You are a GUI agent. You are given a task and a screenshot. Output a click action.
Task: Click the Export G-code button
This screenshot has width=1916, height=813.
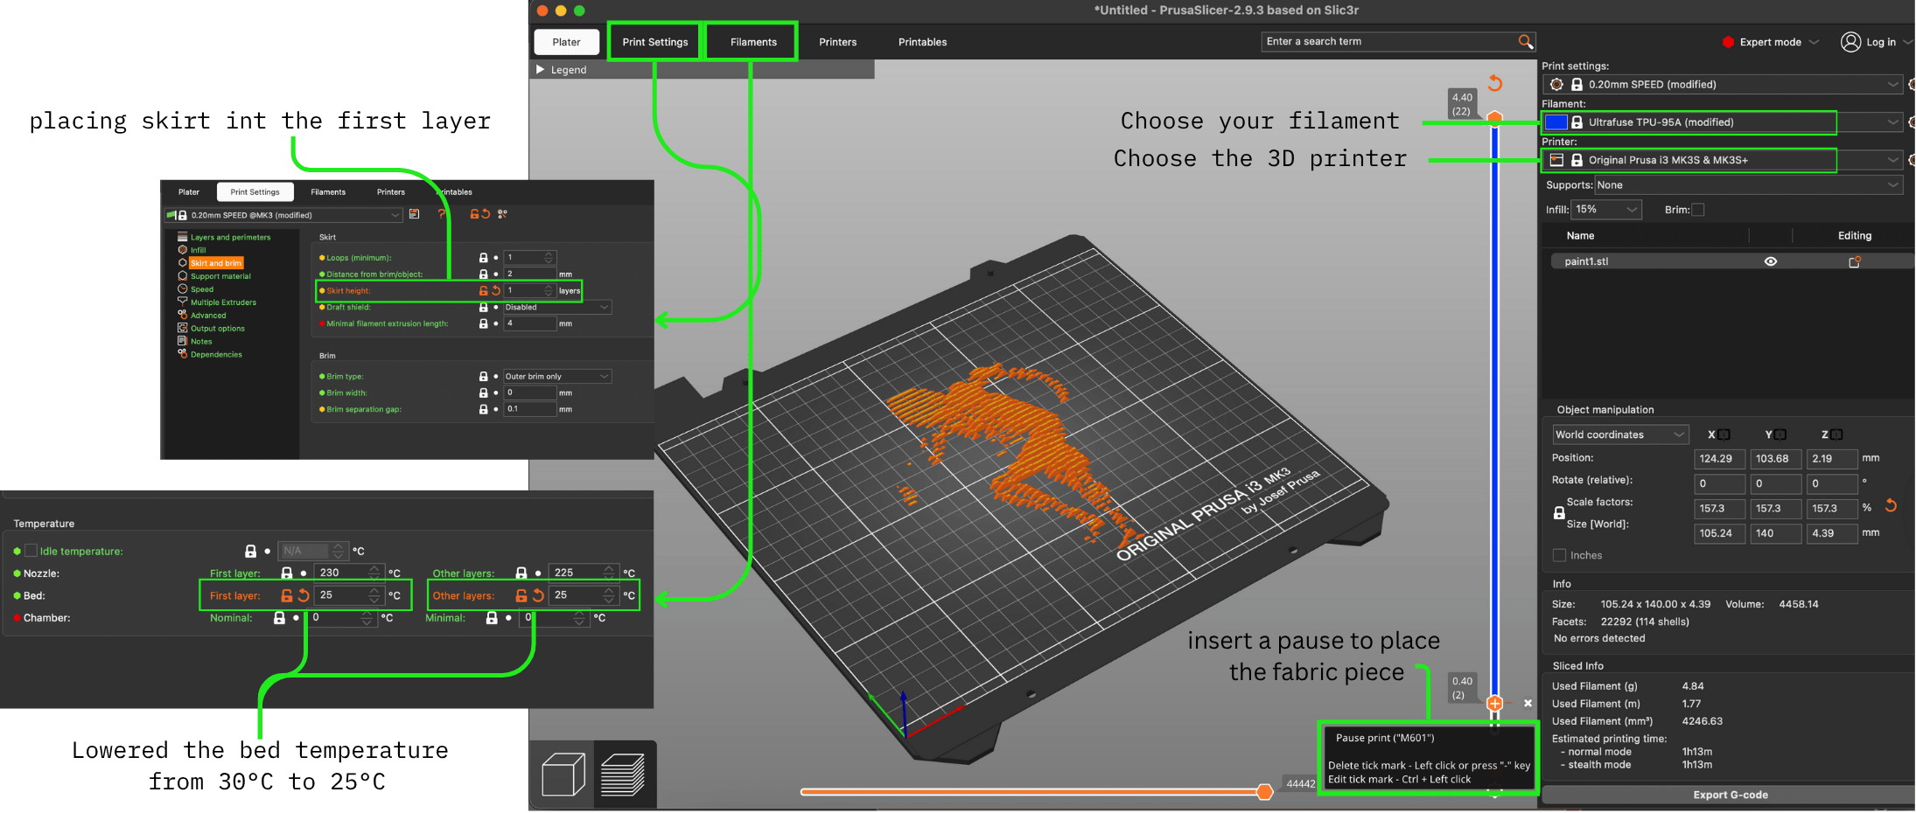pyautogui.click(x=1730, y=795)
